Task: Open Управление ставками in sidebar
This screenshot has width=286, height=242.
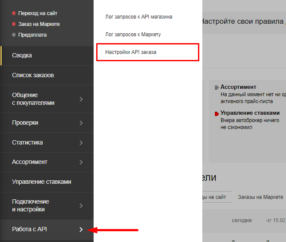Action: click(41, 182)
